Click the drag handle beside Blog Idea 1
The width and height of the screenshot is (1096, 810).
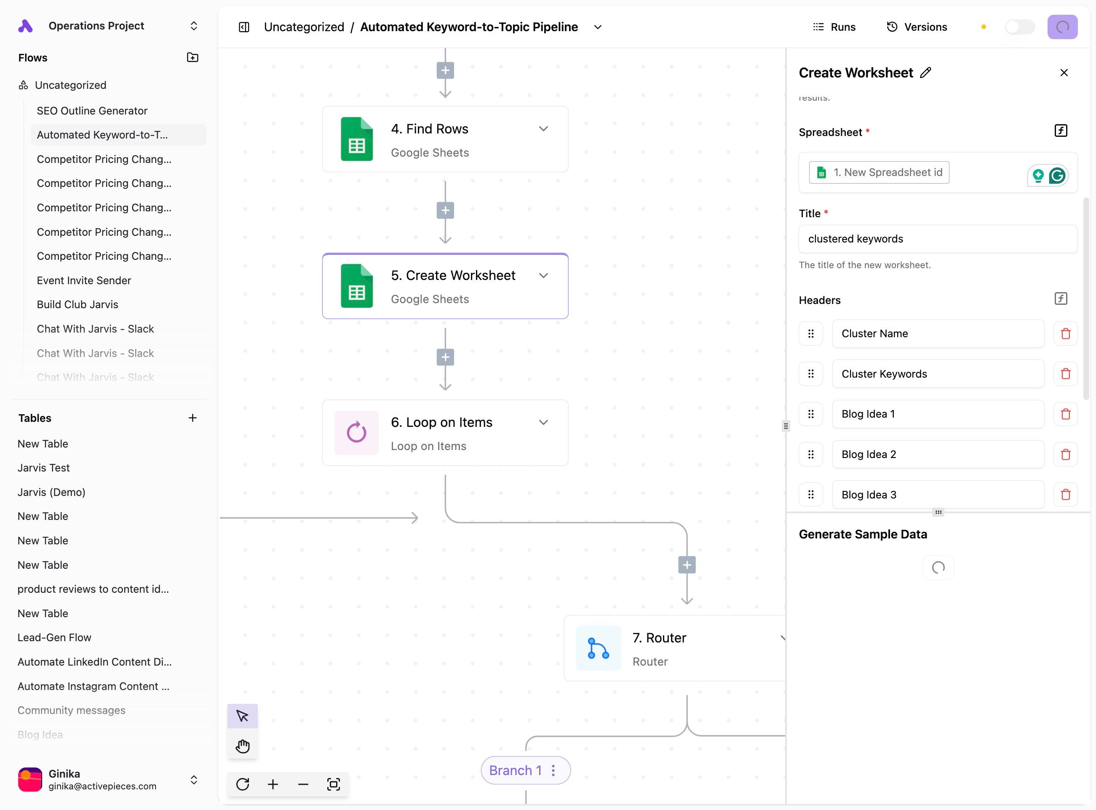click(810, 414)
